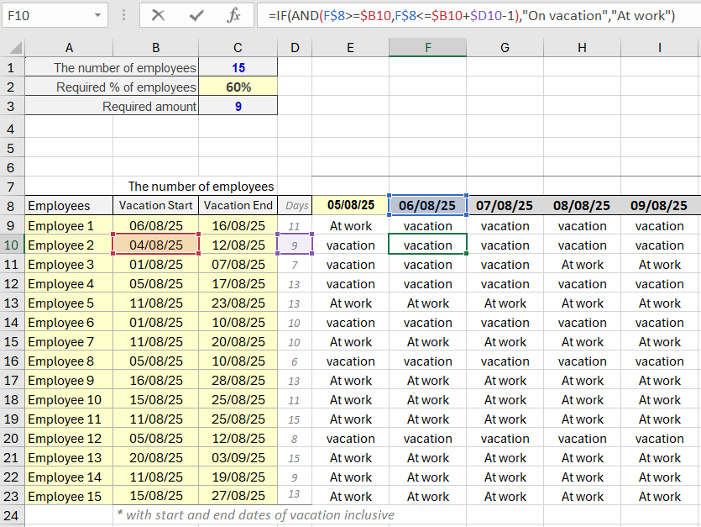Click the name box resize dots handle

coord(124,15)
